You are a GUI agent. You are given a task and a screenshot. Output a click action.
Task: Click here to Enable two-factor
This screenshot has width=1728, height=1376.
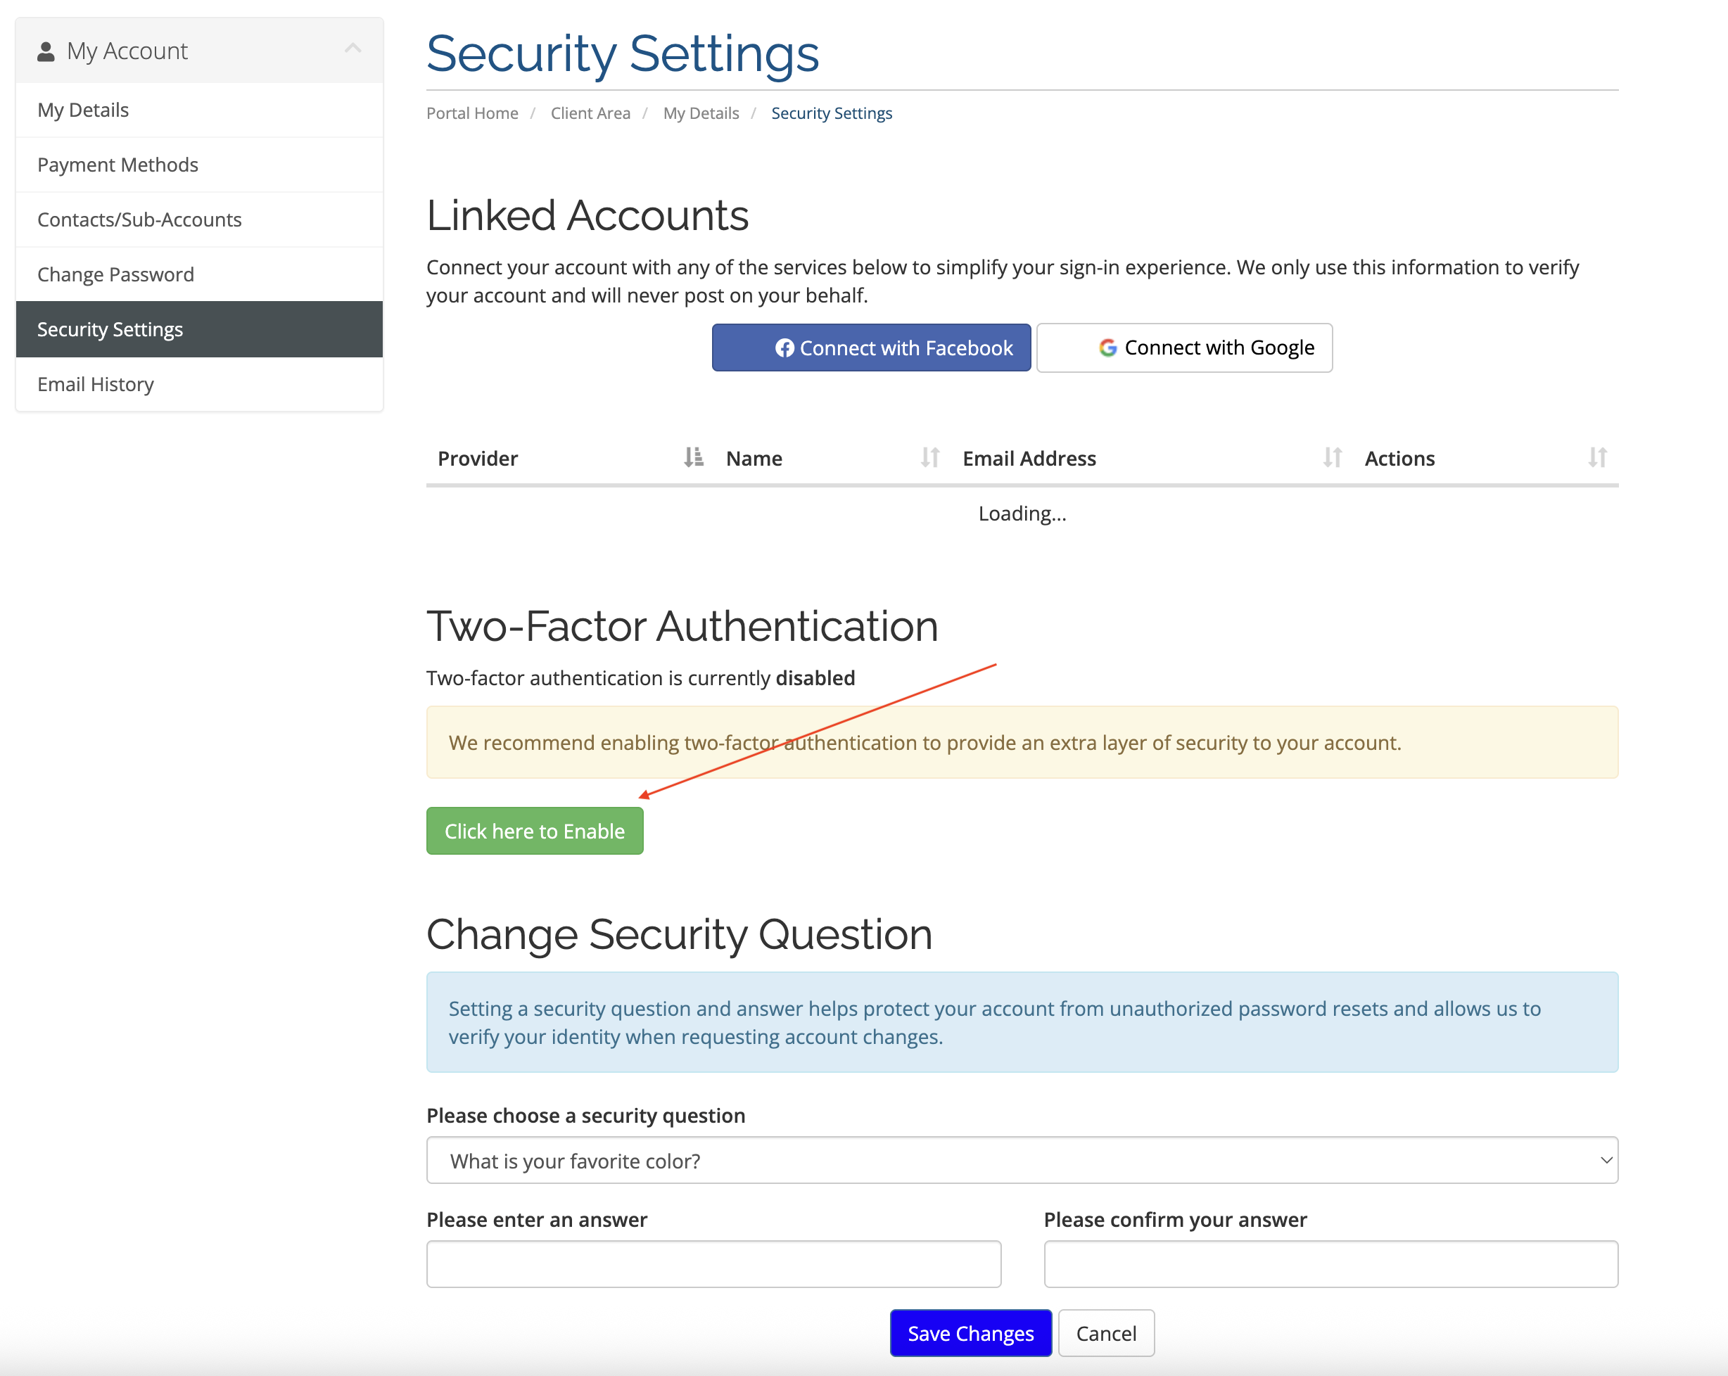[535, 831]
